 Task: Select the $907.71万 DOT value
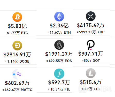point(91,54)
